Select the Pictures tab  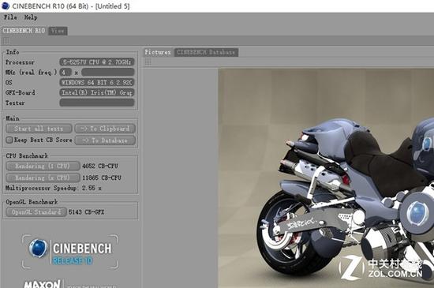(158, 52)
